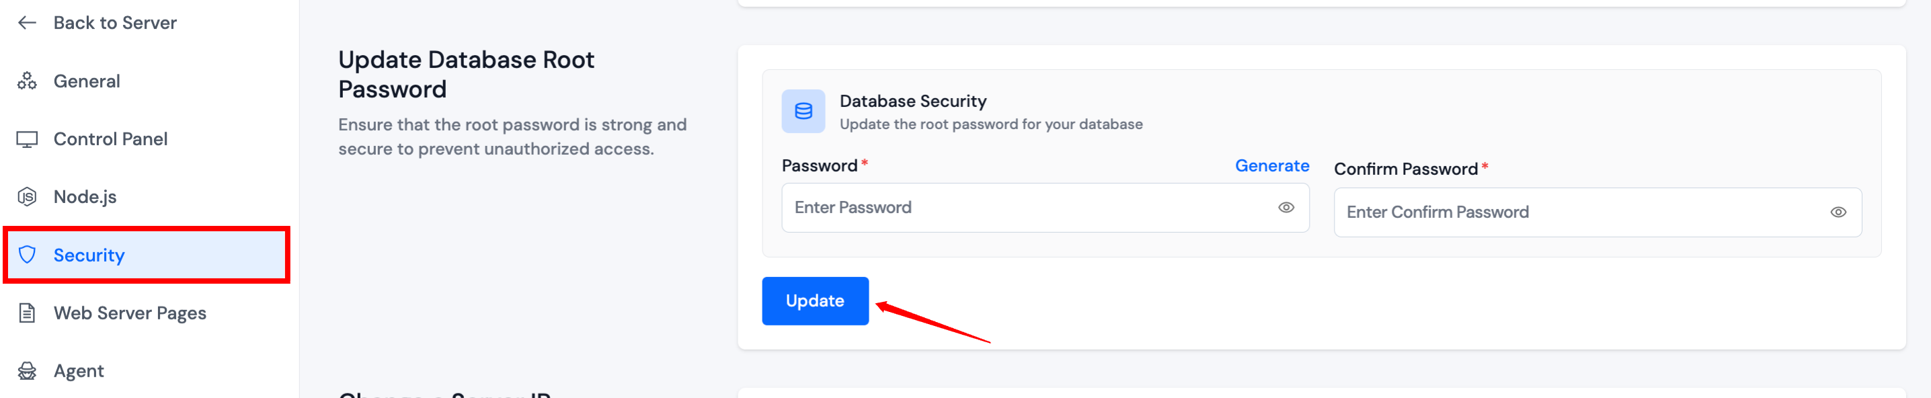
Task: Open the Control Panel section
Action: click(x=110, y=139)
